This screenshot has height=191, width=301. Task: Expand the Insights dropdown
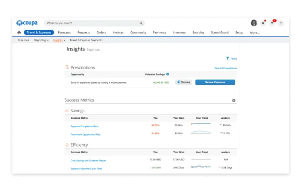[59, 40]
